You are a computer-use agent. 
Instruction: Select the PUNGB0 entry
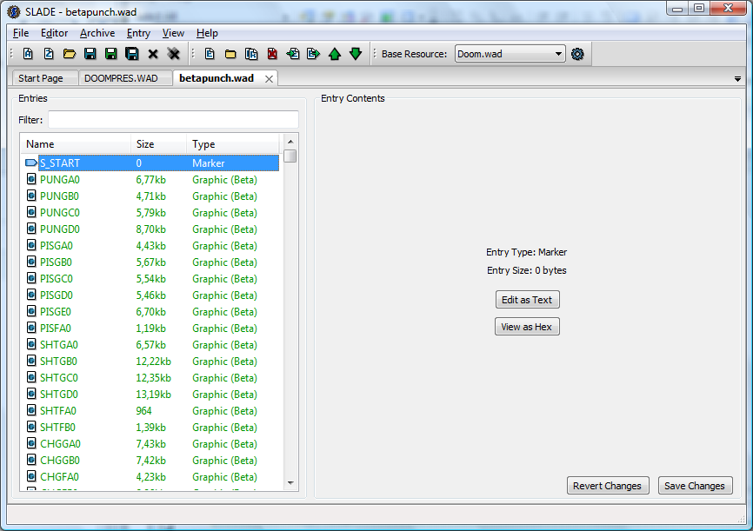click(150, 196)
